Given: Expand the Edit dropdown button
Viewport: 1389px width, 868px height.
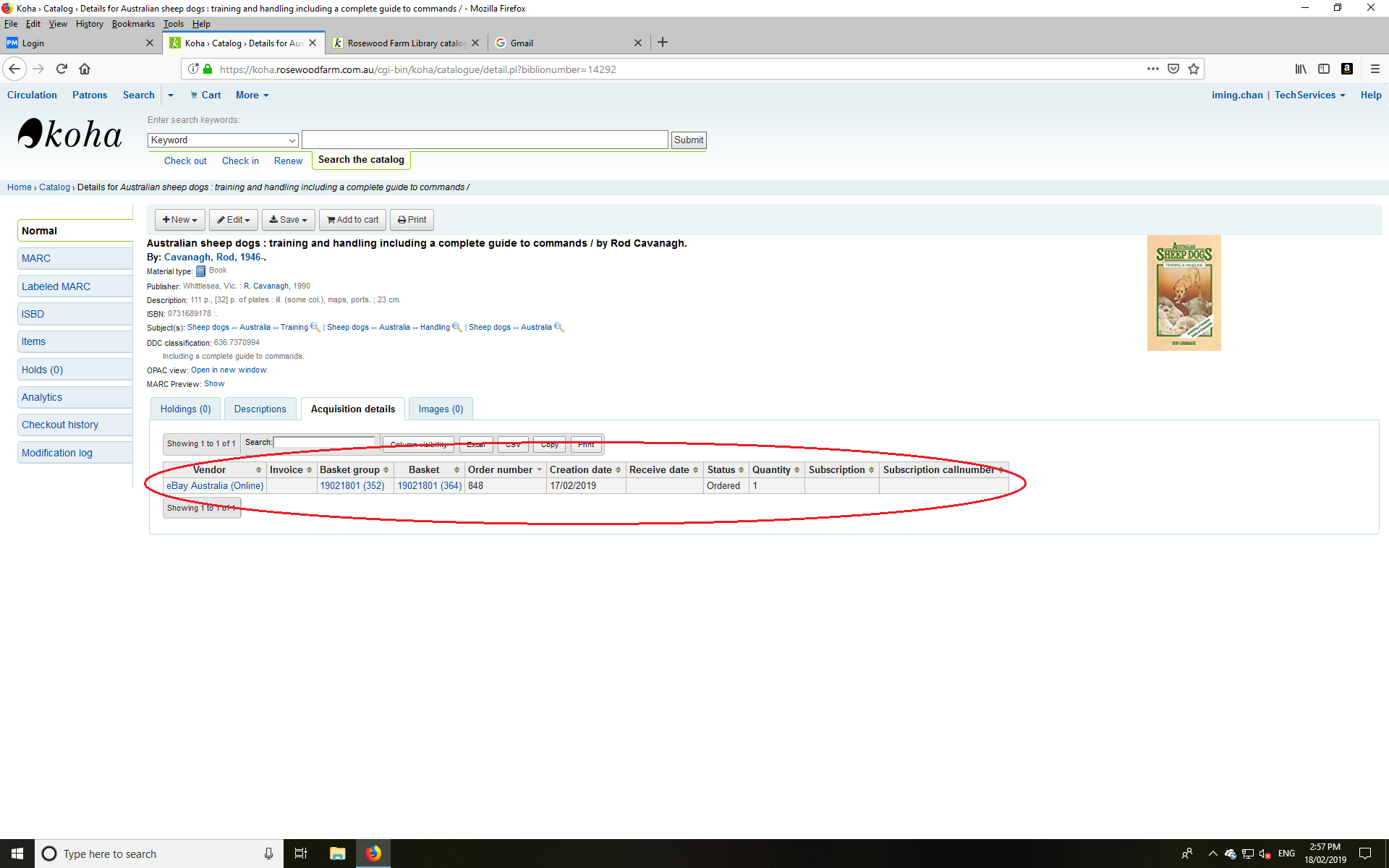Looking at the screenshot, I should click(x=234, y=219).
